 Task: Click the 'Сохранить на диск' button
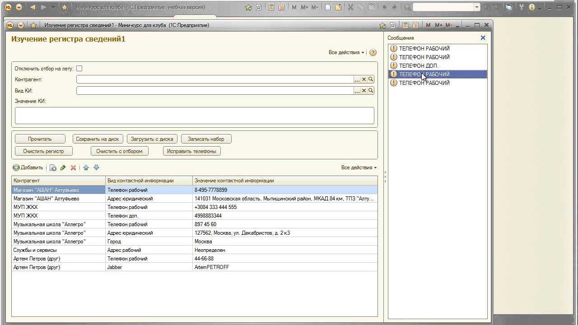point(98,139)
